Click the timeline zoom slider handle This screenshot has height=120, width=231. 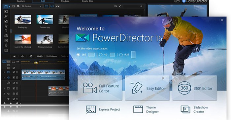click(x=11, y=103)
